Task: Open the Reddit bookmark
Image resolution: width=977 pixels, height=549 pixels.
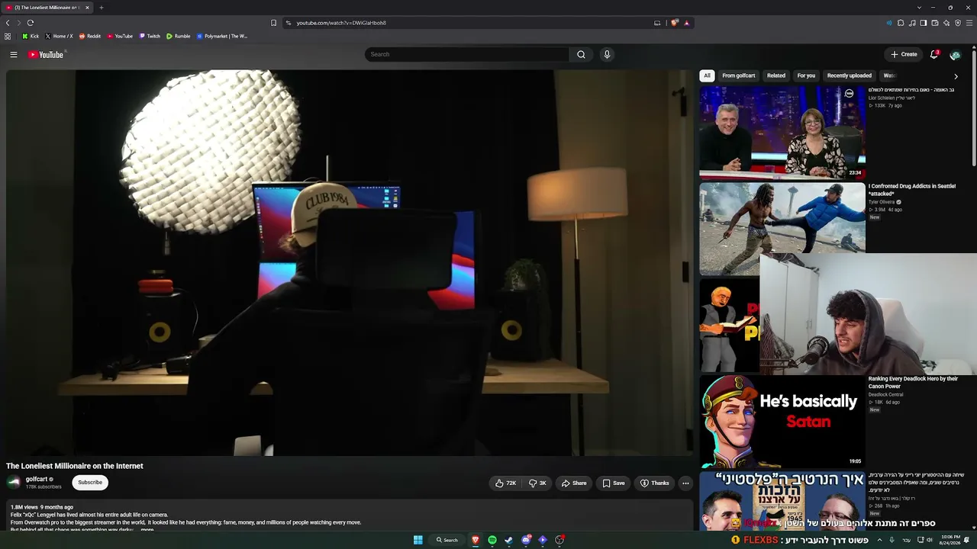Action: (x=90, y=36)
